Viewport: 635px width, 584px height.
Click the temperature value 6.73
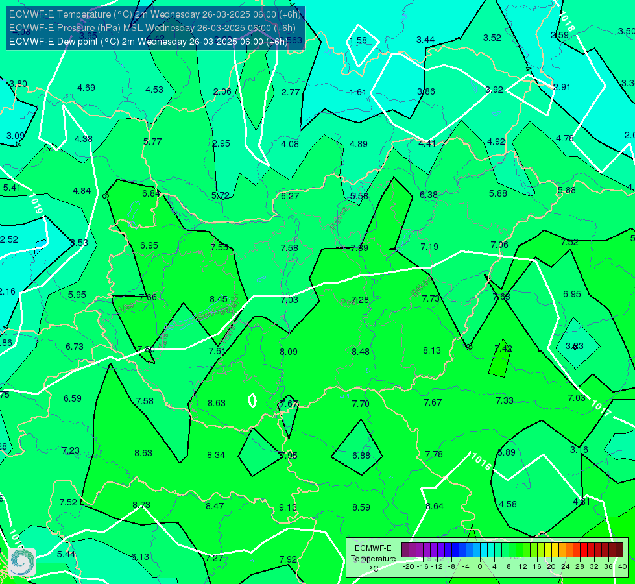75,347
